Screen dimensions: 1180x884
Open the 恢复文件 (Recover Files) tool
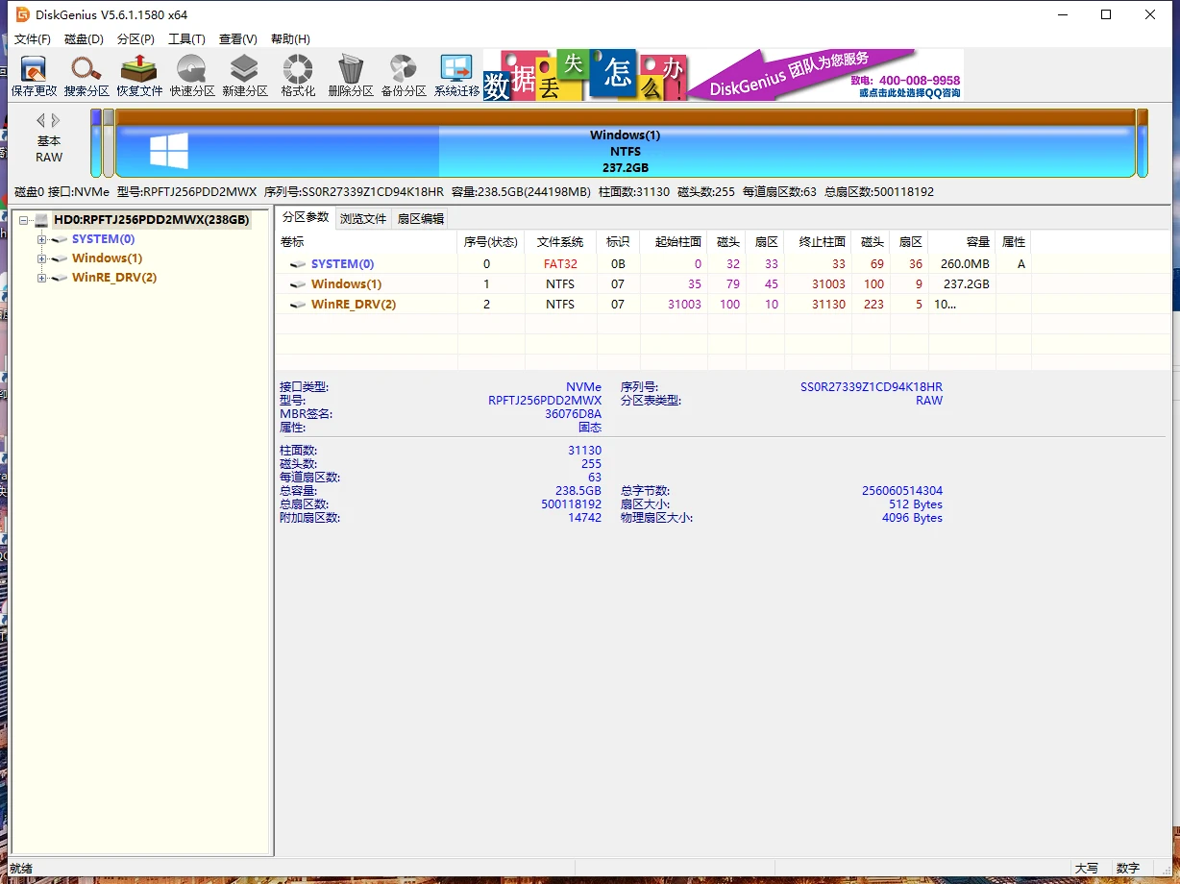(139, 76)
